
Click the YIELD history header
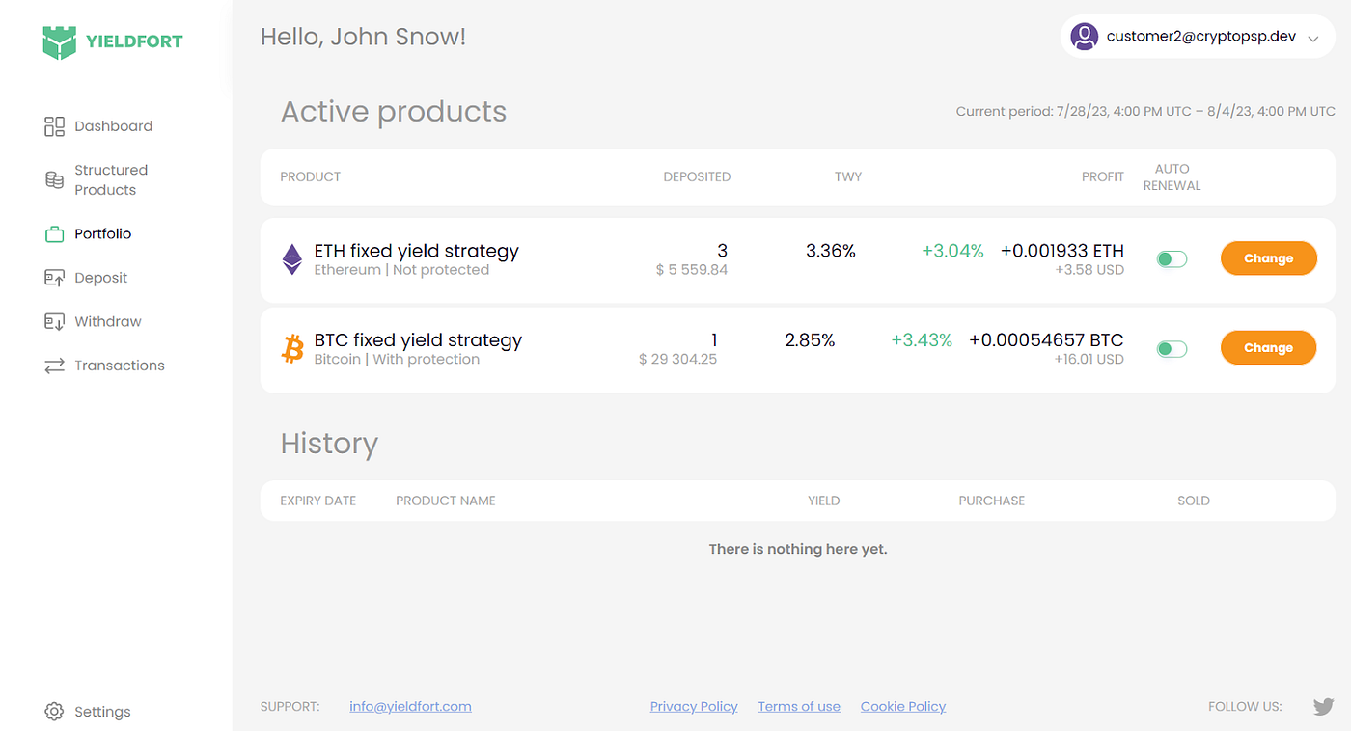(x=824, y=501)
